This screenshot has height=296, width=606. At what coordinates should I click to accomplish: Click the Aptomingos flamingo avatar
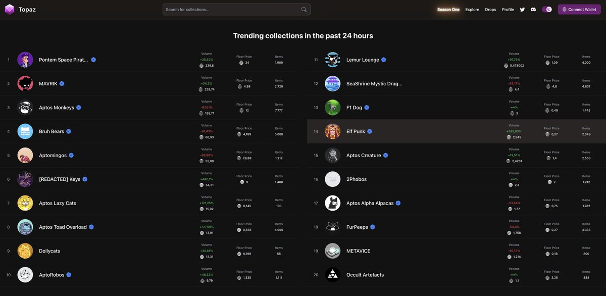pyautogui.click(x=25, y=155)
